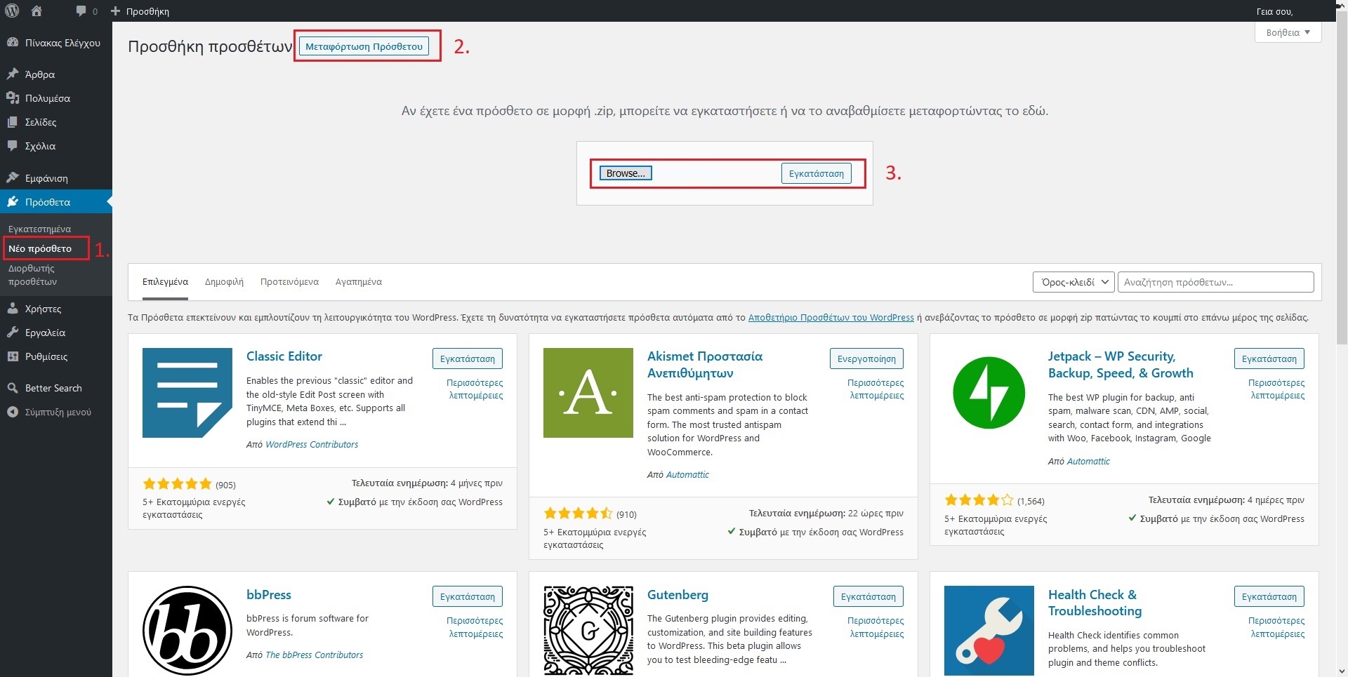Click the Γεια σου user greeting
1348x677 pixels.
[1274, 11]
